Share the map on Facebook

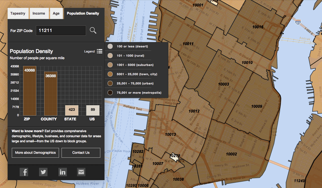pyautogui.click(x=24, y=172)
